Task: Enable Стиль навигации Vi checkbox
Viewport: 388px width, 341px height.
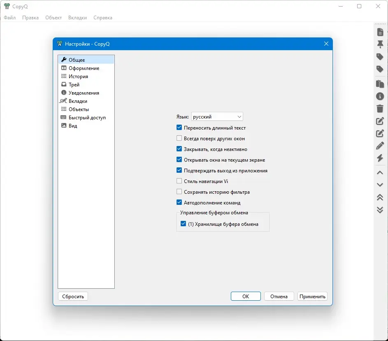Action: tap(179, 181)
